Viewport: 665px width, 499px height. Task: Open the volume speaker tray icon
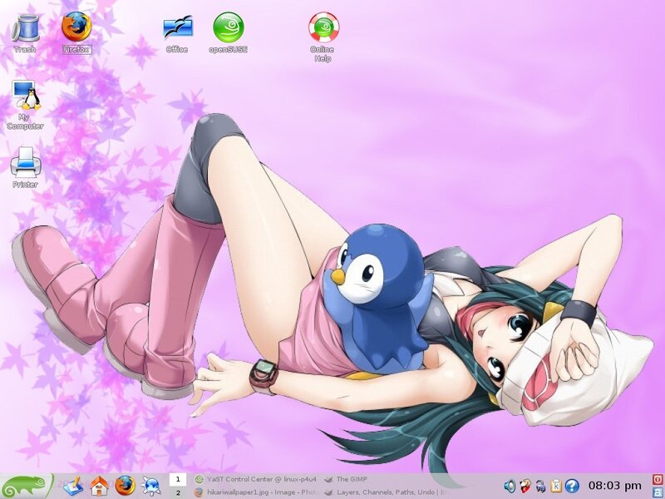[x=510, y=486]
